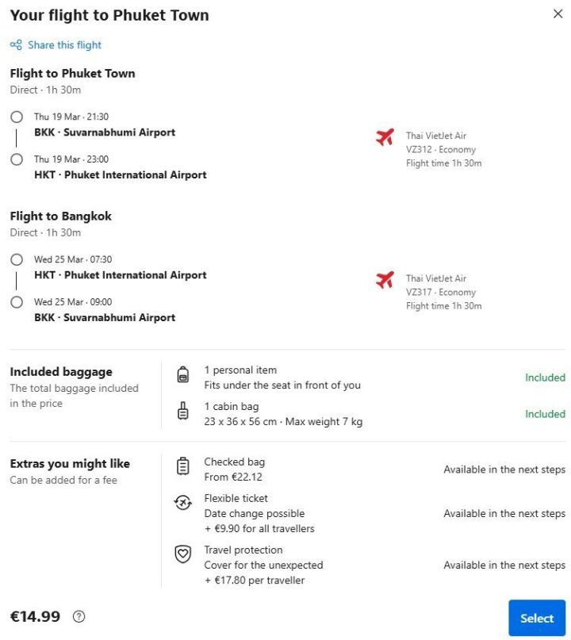571x640 pixels.
Task: Click the travel protection shield icon
Action: 183,554
